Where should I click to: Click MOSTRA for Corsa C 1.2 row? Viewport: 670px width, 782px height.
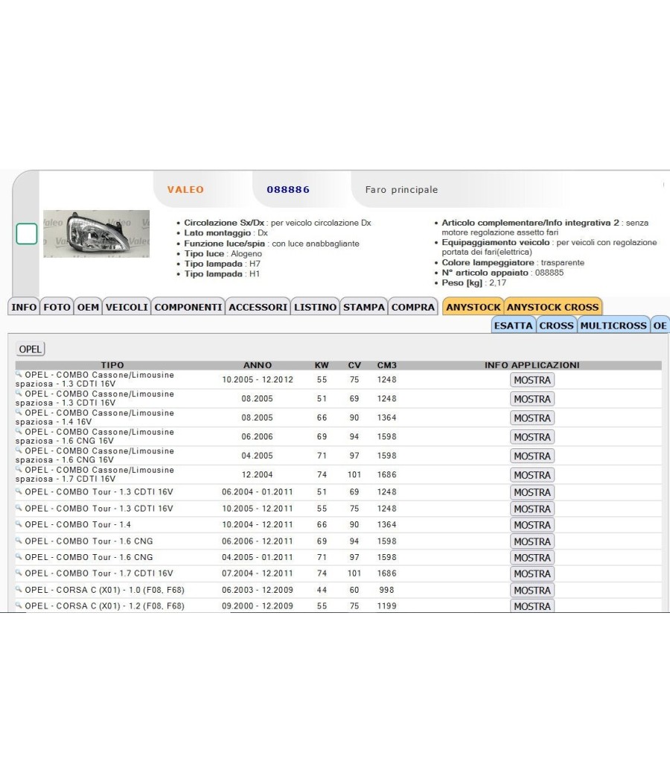click(532, 606)
